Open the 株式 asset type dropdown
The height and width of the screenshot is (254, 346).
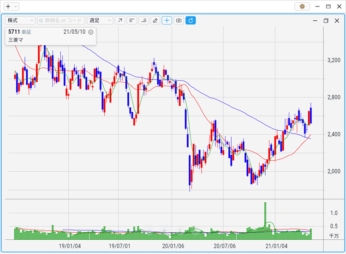20,20
